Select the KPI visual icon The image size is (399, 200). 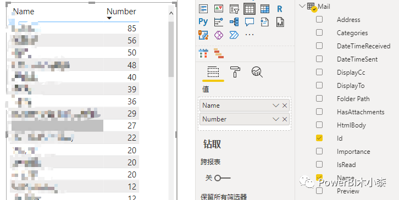tap(219, 9)
